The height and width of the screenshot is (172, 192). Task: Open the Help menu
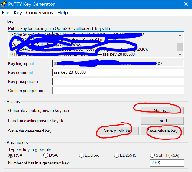click(62, 13)
